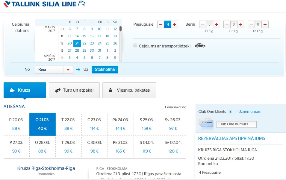Click week number 12 in calendar

tap(62, 43)
